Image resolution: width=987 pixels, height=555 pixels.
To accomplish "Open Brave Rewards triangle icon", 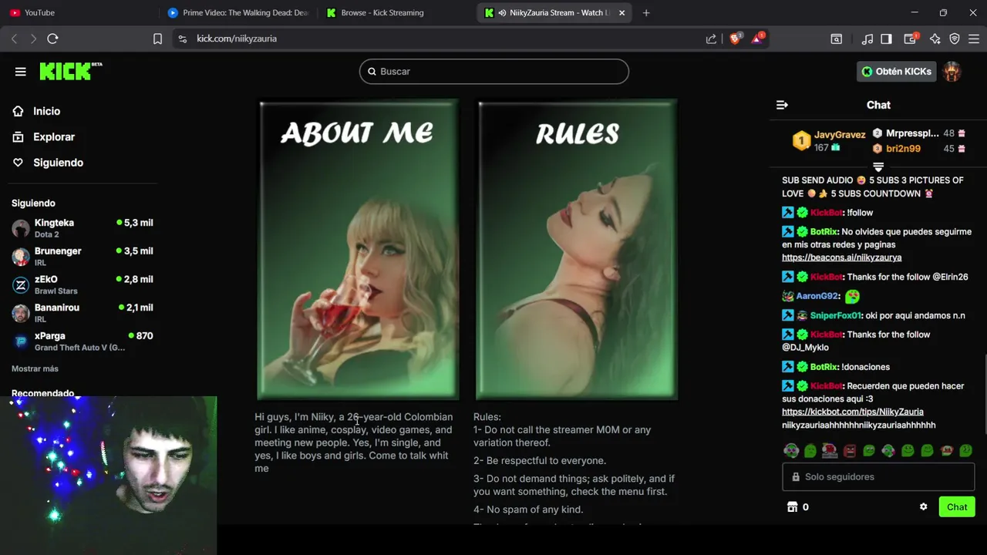I will [757, 39].
